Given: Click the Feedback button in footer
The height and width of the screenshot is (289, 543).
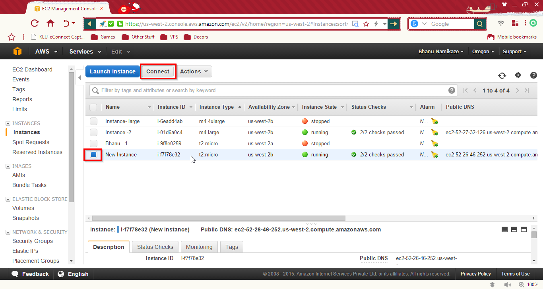Looking at the screenshot, I should [30, 274].
